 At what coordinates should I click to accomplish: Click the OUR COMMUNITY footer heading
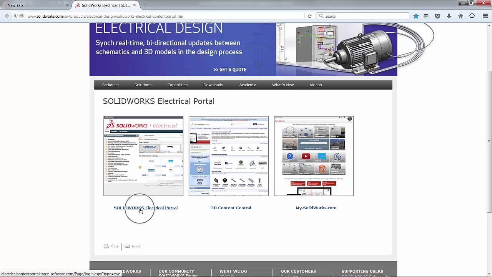point(176,271)
